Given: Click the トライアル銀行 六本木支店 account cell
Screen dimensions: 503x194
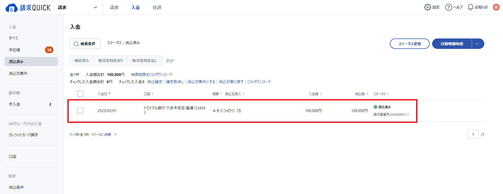Looking at the screenshot, I should 175,110.
